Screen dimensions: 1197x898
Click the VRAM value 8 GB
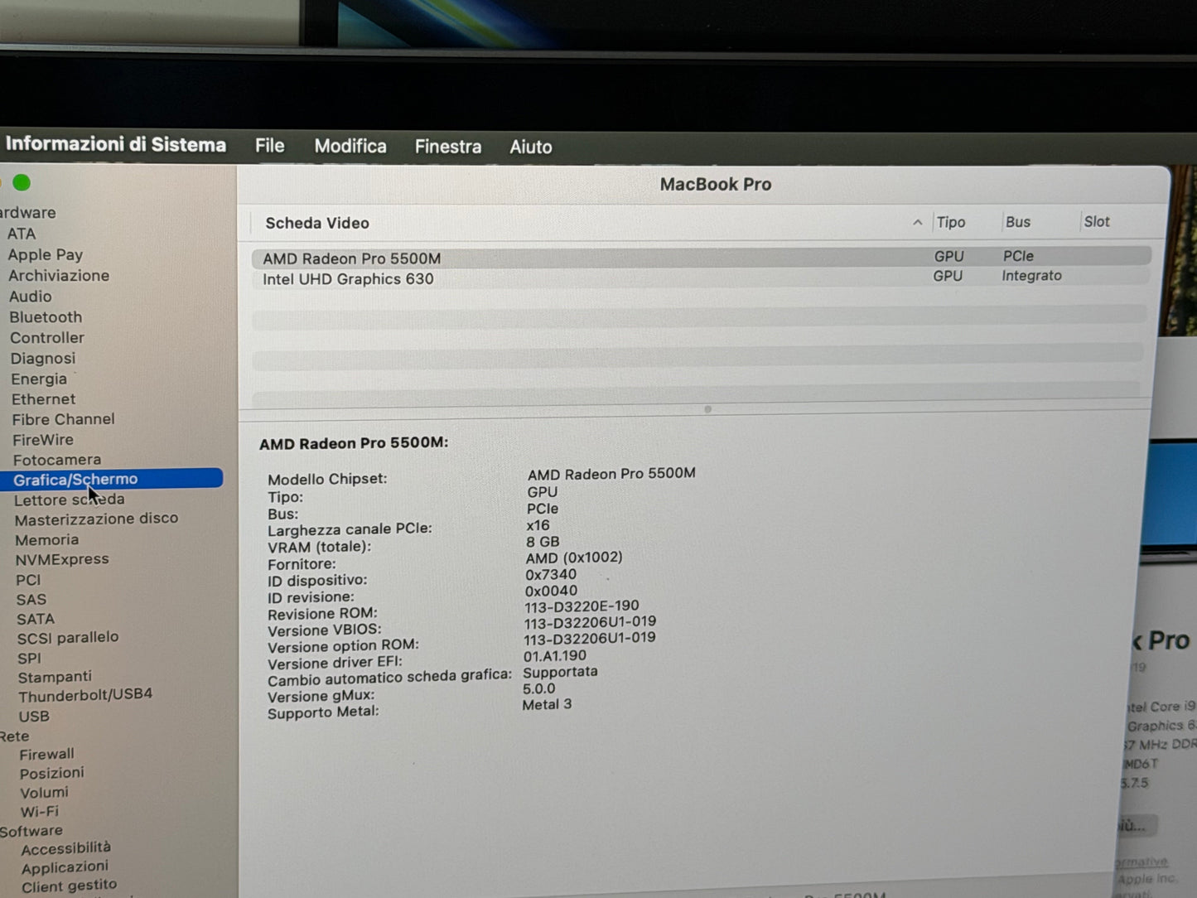(543, 542)
